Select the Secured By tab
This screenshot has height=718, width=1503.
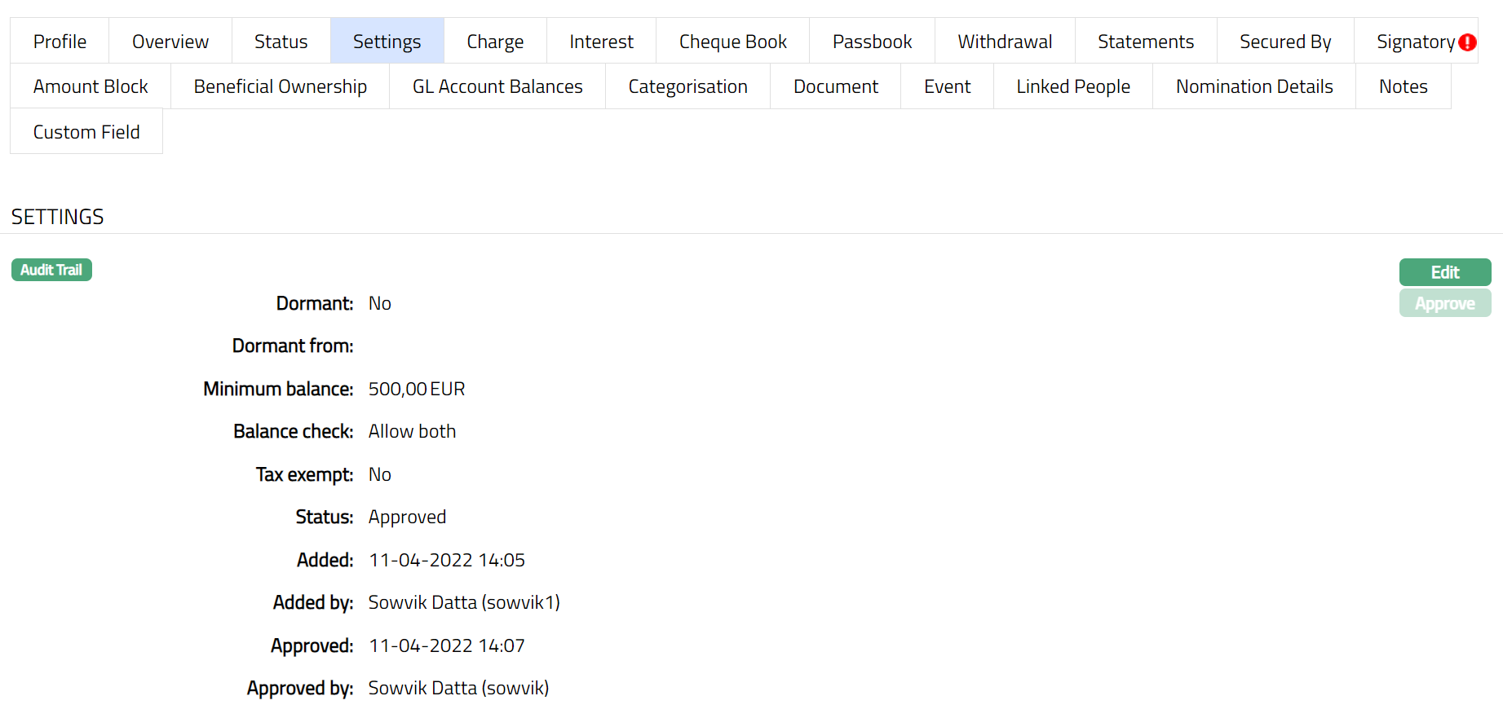point(1284,42)
